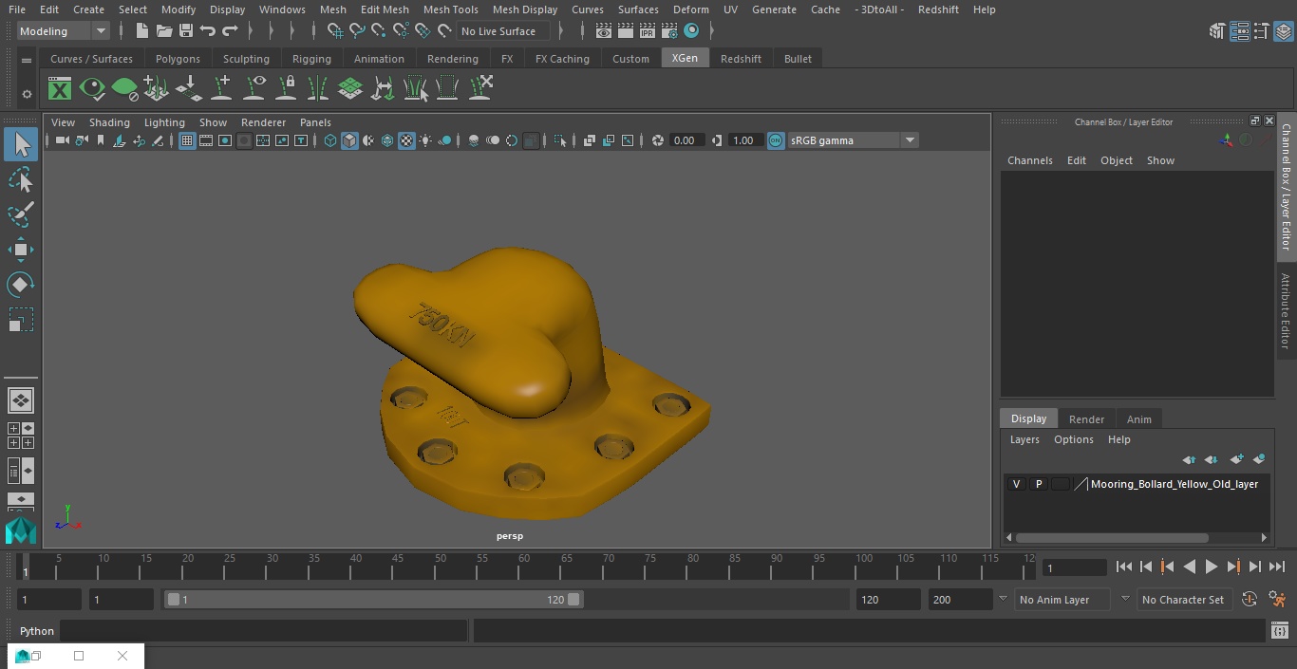Select the Rotate tool
This screenshot has height=669, width=1297.
tap(21, 285)
